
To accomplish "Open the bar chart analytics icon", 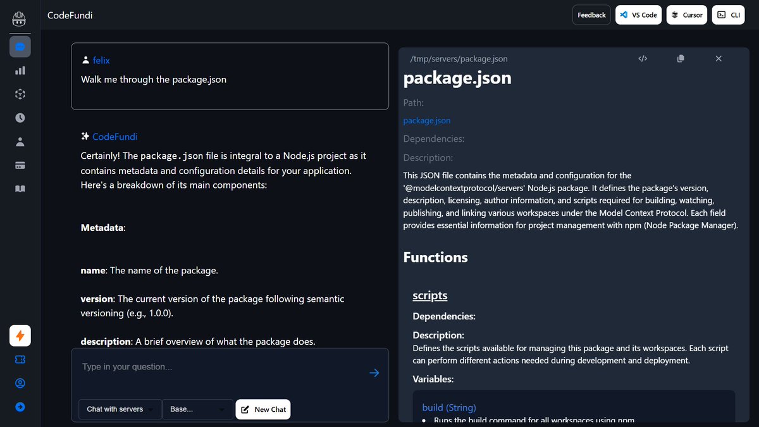I will pyautogui.click(x=20, y=70).
